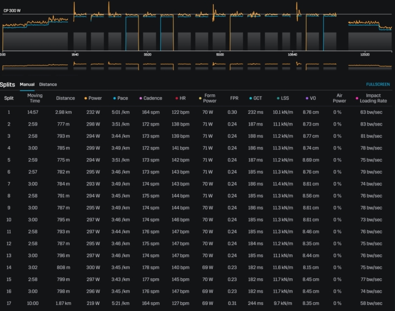Toggle the Impact Loading Rate column header

click(x=370, y=98)
